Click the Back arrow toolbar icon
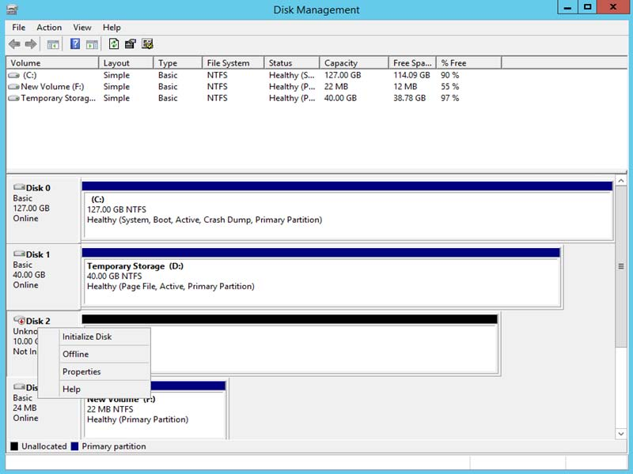Screen dimensions: 633x474 [x=14, y=44]
